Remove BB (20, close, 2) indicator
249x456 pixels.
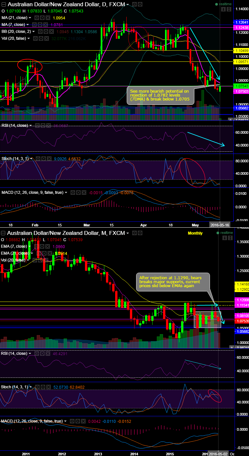coord(52,32)
